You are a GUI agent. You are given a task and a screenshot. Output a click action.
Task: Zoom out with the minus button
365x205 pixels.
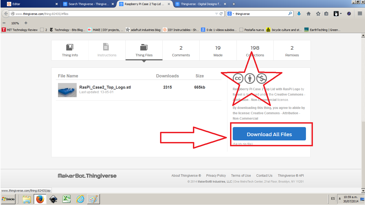click(4, 23)
